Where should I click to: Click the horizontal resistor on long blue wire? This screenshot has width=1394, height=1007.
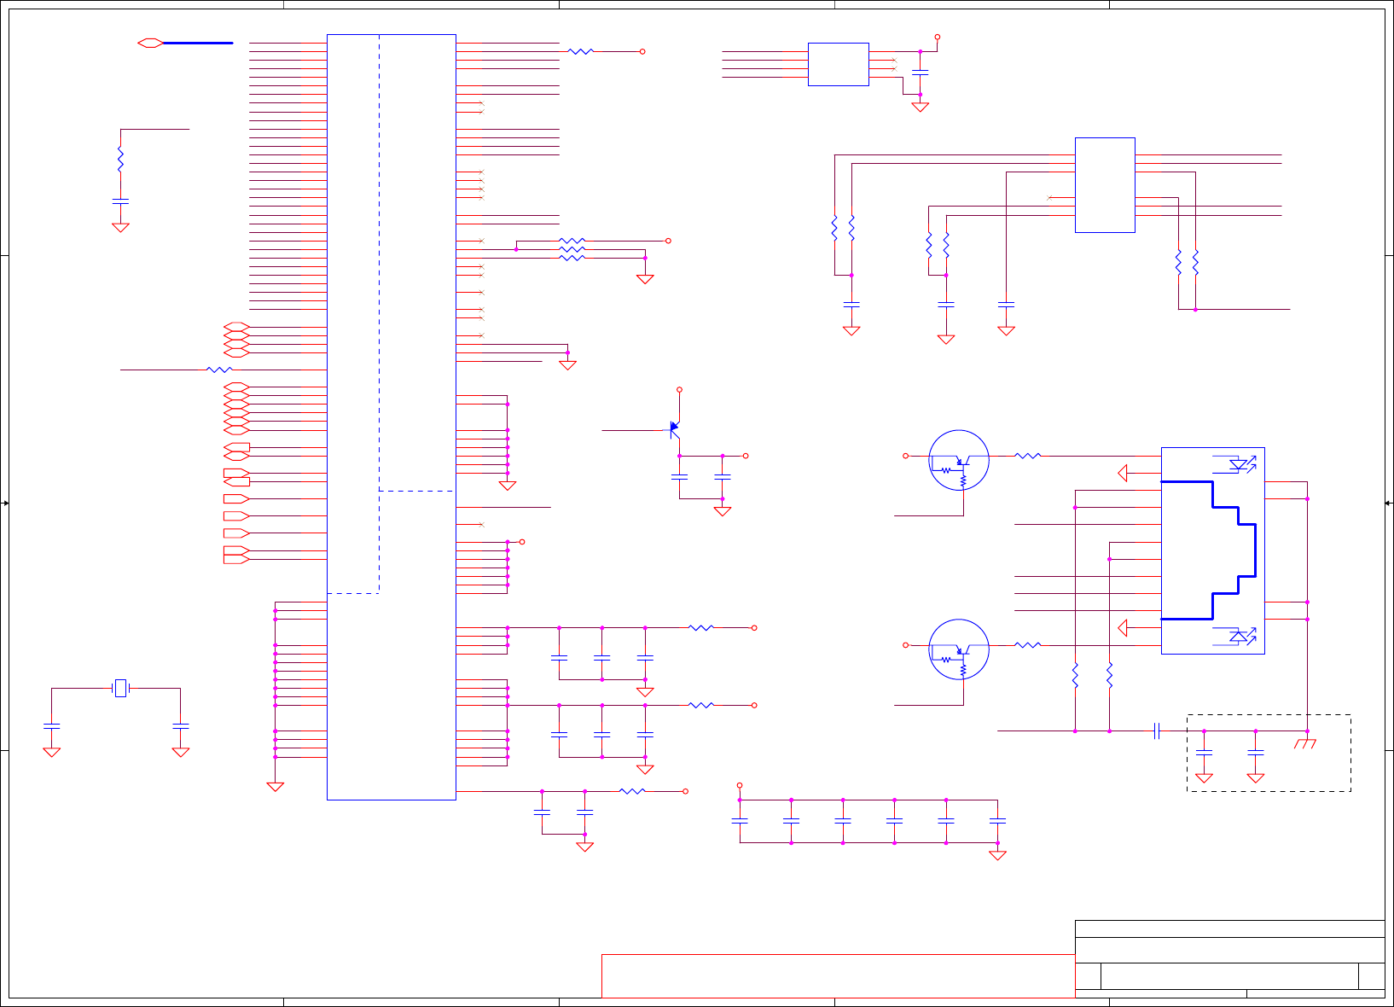[219, 370]
